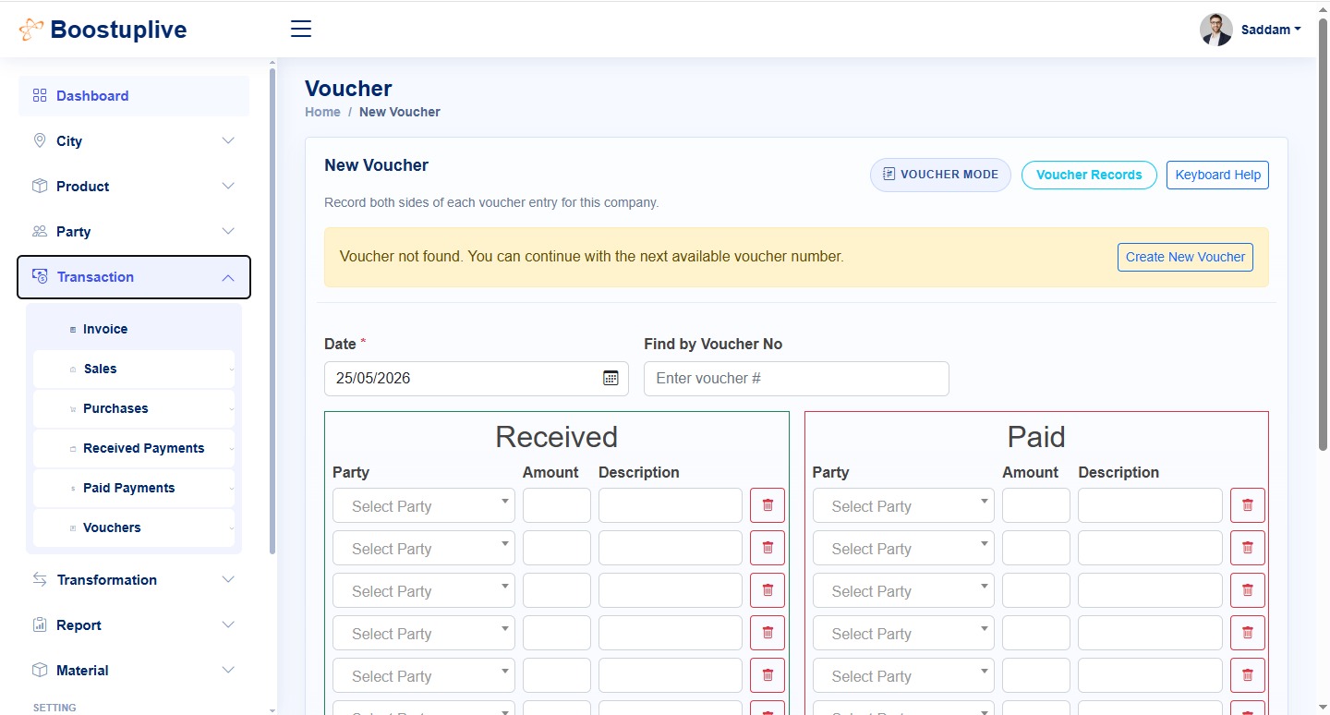The height and width of the screenshot is (715, 1330).
Task: Click the page vertical scrollbar
Action: (1324, 236)
